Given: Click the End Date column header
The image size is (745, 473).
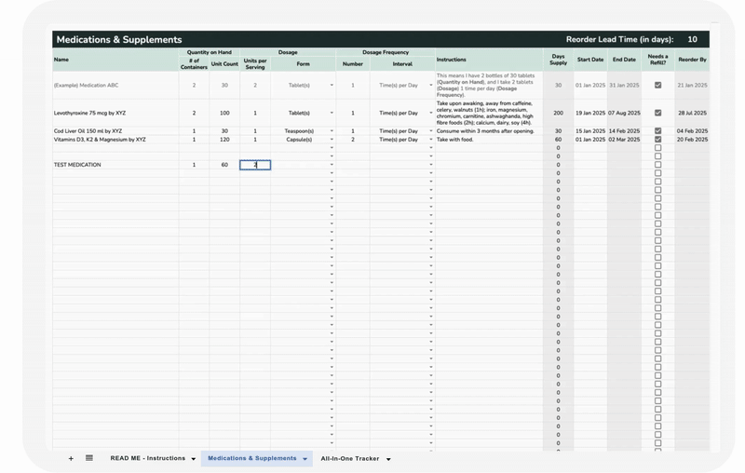Looking at the screenshot, I should tap(624, 60).
